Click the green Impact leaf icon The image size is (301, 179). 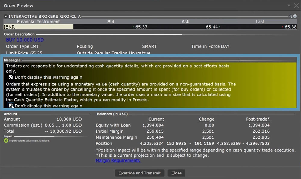[6, 140]
